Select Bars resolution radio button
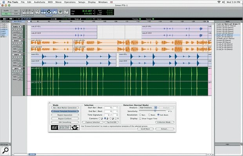 click(x=140, y=115)
